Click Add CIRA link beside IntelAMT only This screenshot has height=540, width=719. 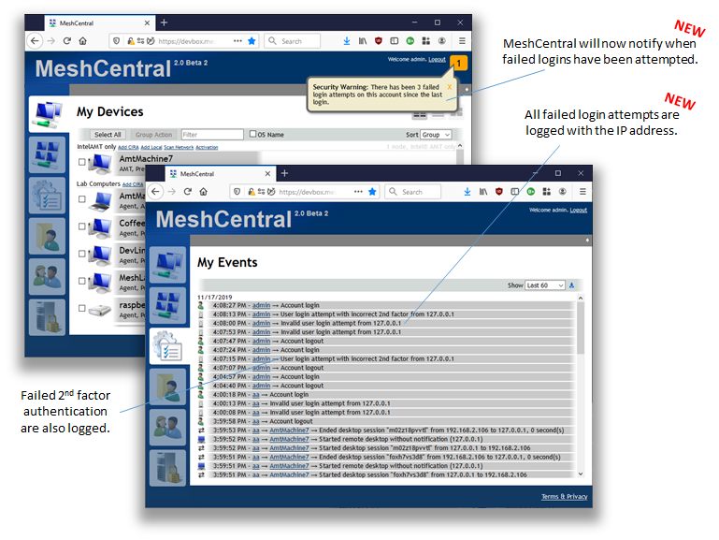[x=128, y=147]
